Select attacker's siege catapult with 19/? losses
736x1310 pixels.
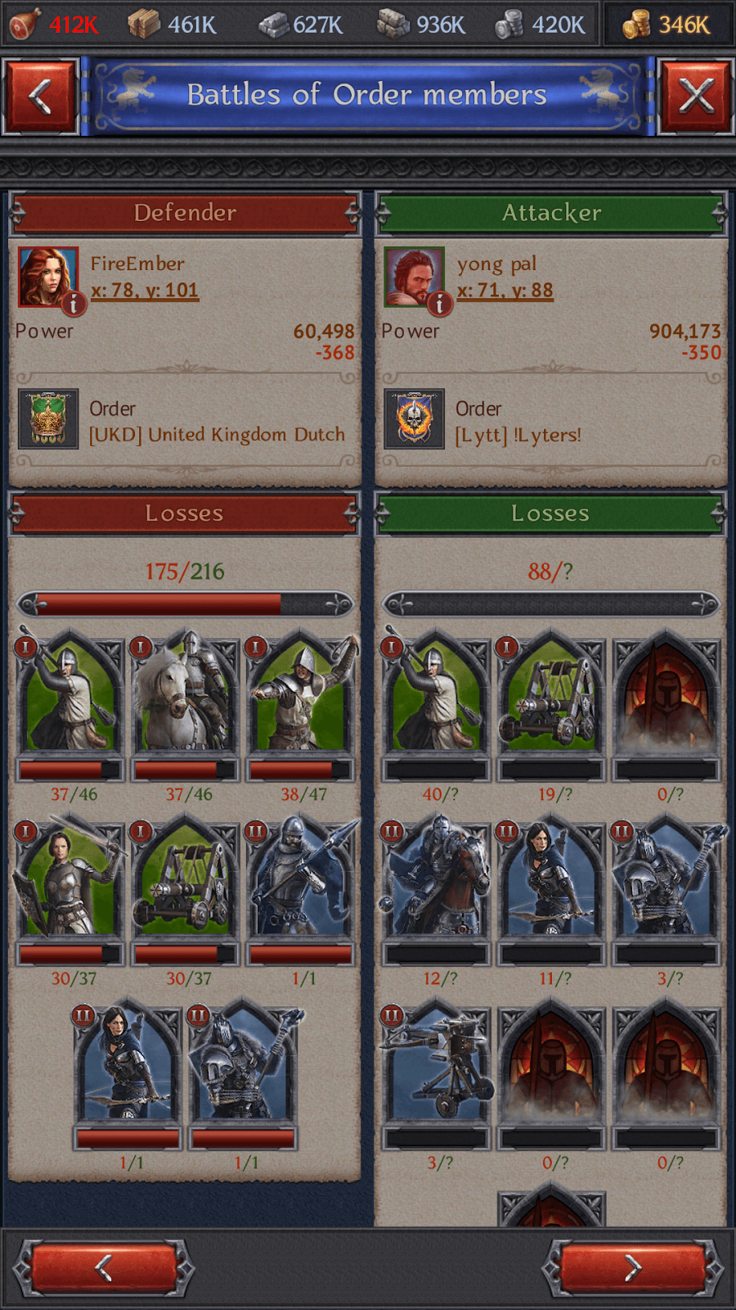(552, 693)
